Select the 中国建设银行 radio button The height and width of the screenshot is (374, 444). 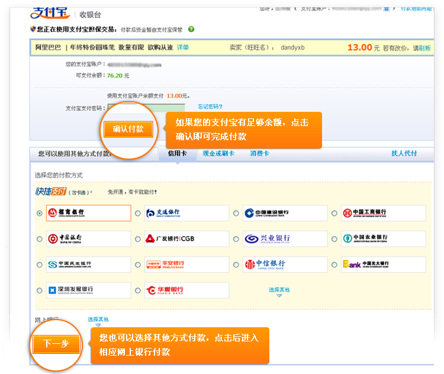coord(236,213)
